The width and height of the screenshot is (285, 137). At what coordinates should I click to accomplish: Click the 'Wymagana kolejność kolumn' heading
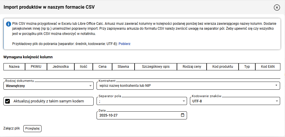point(28,57)
